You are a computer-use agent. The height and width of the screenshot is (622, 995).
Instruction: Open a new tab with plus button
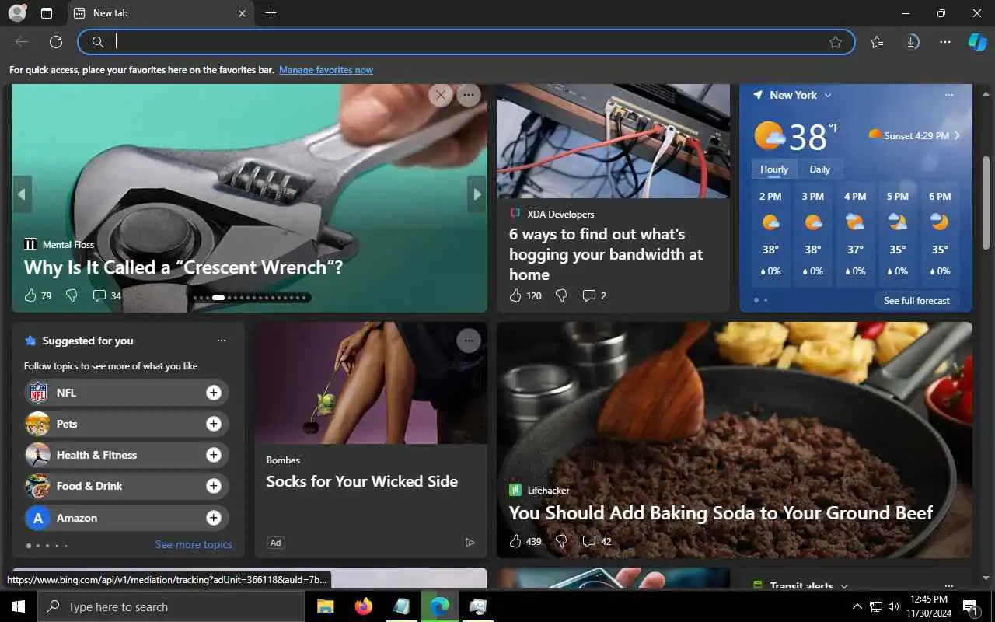coord(271,13)
